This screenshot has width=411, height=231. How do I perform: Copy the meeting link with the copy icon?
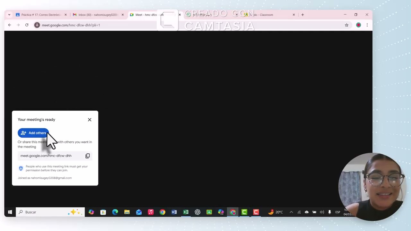click(x=88, y=156)
